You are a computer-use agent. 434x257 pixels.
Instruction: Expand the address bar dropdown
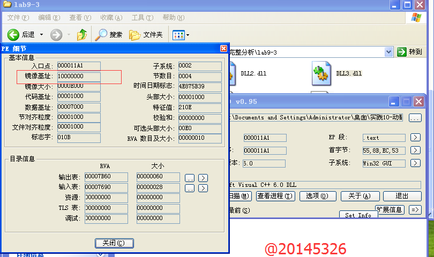389,52
